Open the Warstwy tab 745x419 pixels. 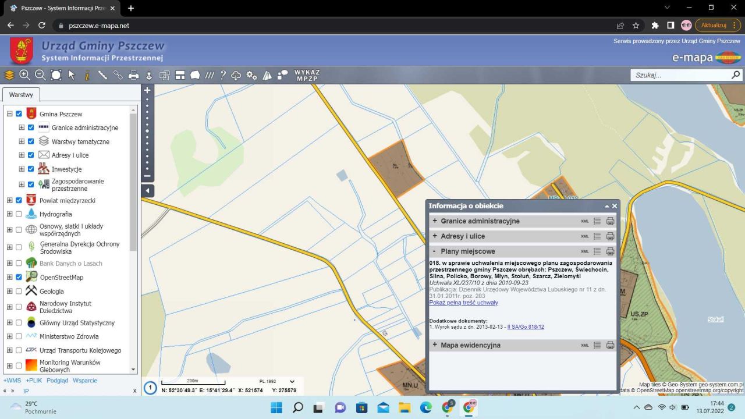click(20, 94)
